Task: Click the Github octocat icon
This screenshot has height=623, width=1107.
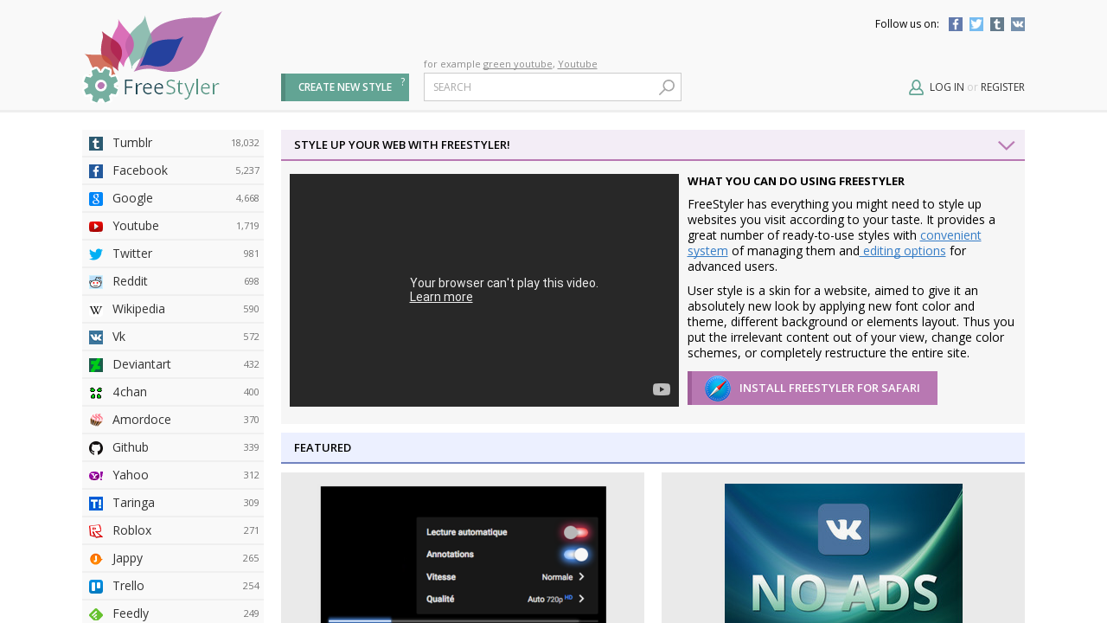Action: pos(96,448)
